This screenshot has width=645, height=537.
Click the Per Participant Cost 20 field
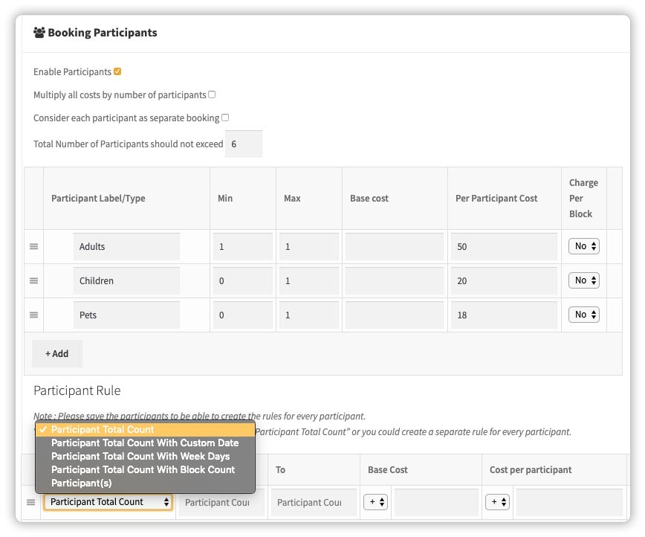(x=504, y=281)
